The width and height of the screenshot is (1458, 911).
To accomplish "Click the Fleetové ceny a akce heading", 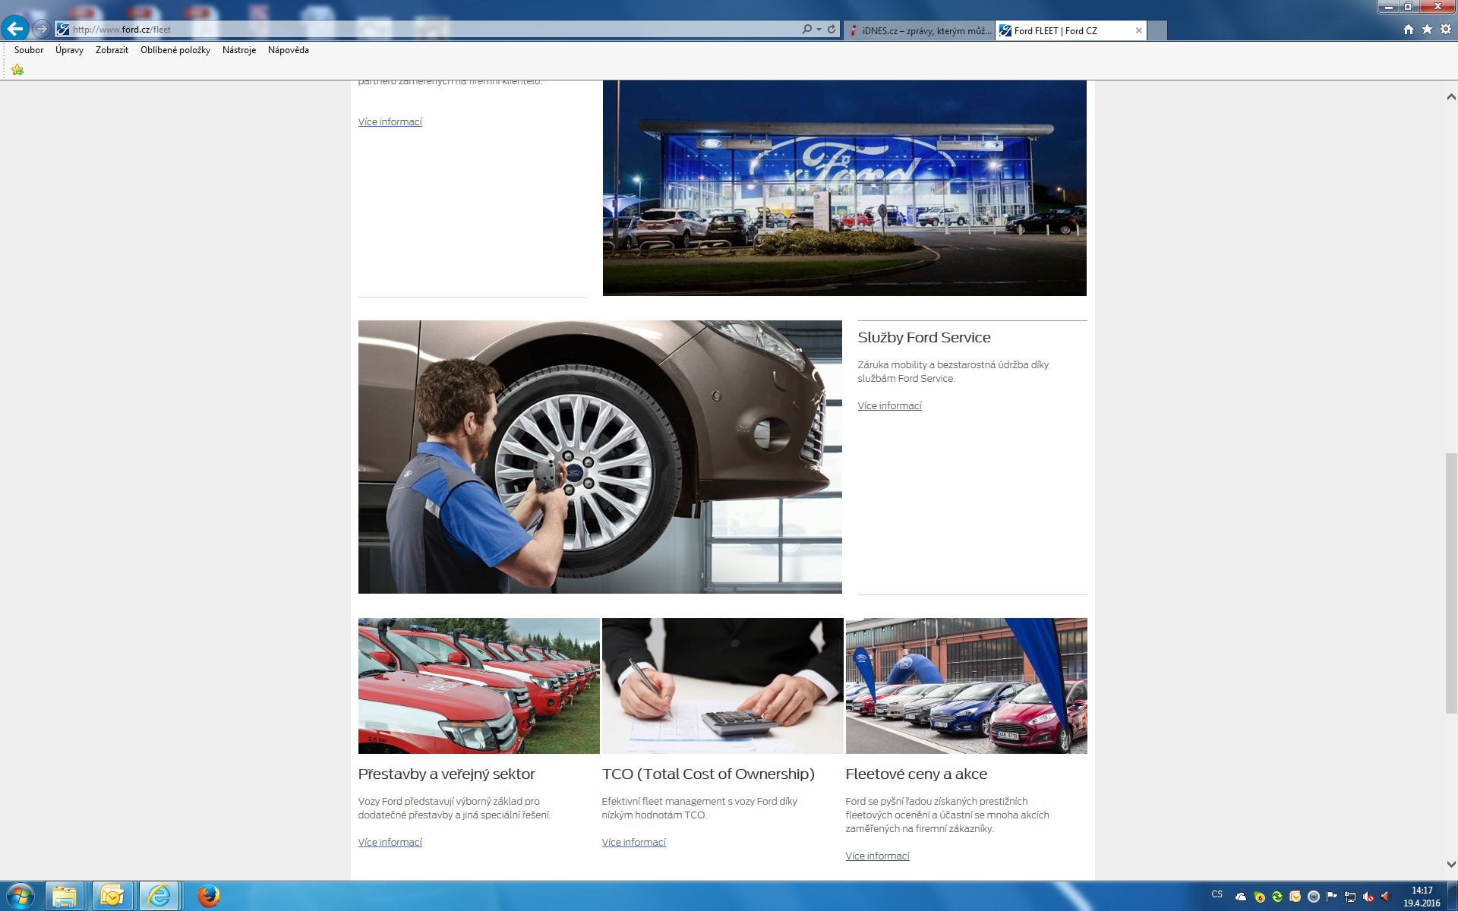I will pyautogui.click(x=916, y=774).
